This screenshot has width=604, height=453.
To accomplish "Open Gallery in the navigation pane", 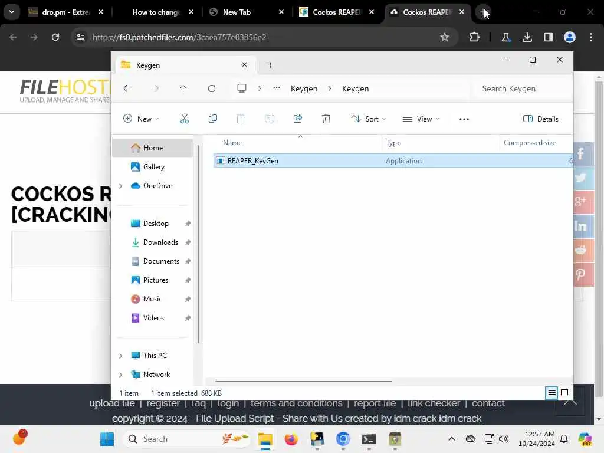I will [x=154, y=167].
